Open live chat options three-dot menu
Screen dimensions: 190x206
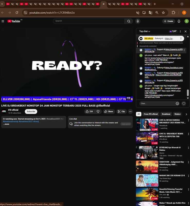point(180,31)
